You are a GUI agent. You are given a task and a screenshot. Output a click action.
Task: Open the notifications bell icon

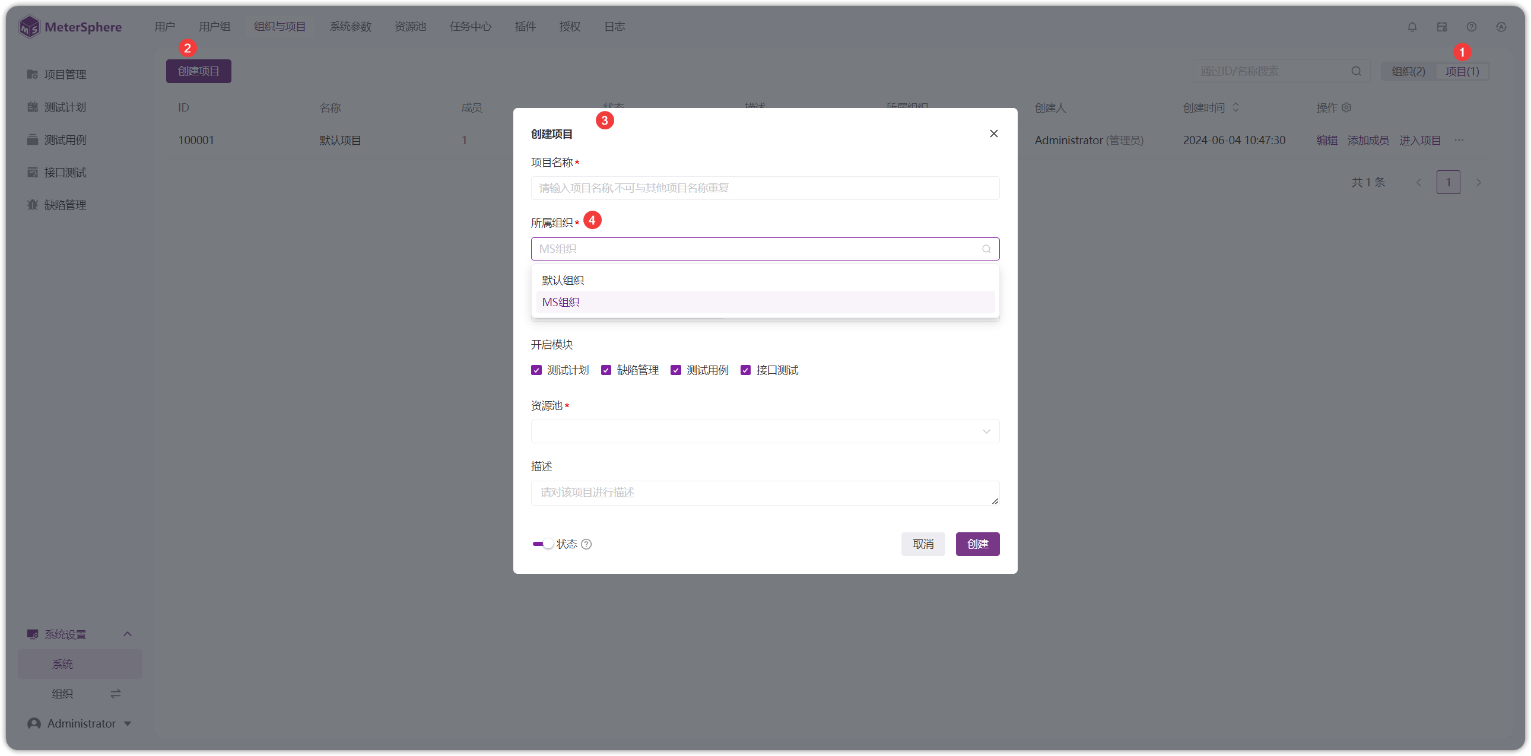click(1412, 27)
